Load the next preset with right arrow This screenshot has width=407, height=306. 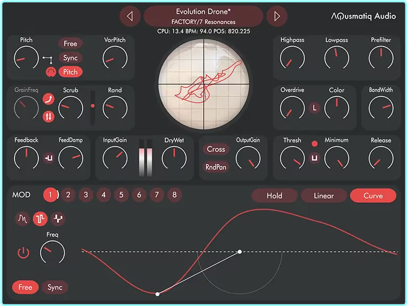point(277,17)
